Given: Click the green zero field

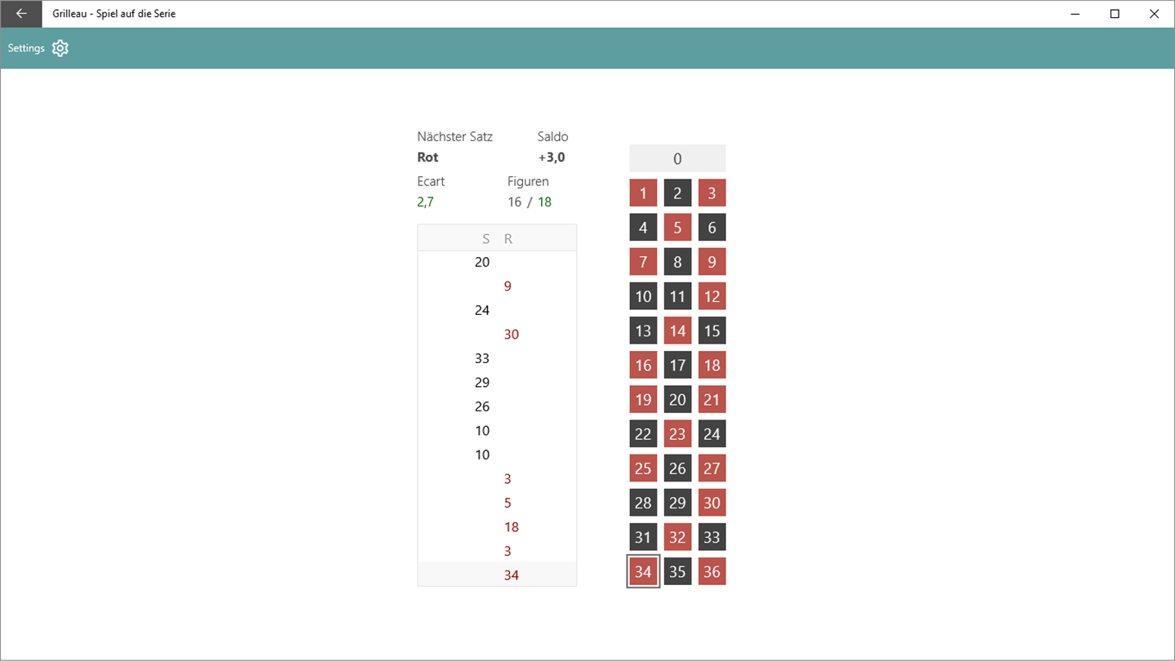Looking at the screenshot, I should [x=677, y=158].
